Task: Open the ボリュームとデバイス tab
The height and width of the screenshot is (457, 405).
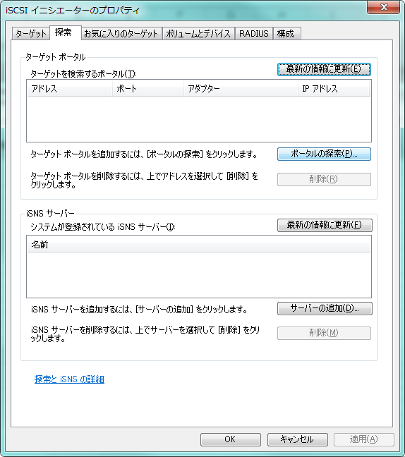Action: 198,34
